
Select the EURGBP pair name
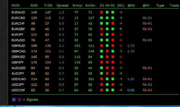(18, 29)
